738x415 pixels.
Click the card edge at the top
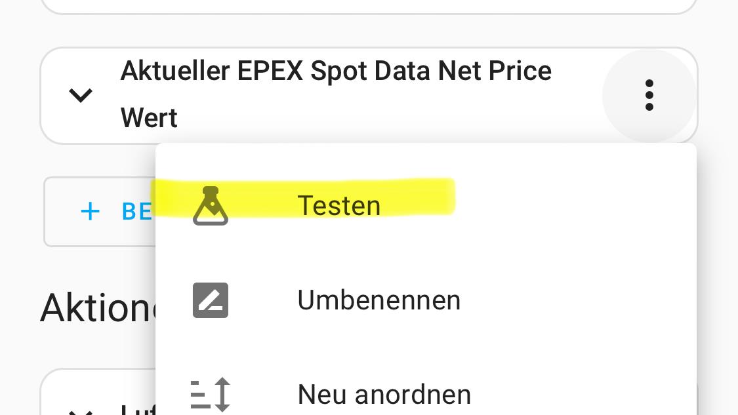click(x=369, y=7)
